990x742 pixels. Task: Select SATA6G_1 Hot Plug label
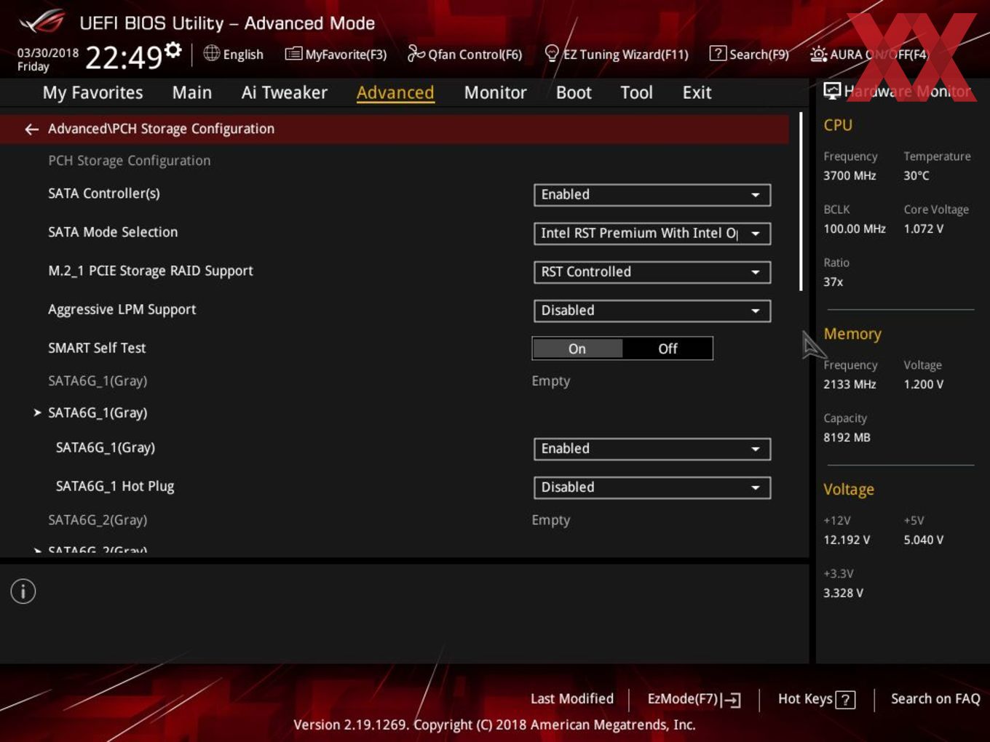coord(115,486)
